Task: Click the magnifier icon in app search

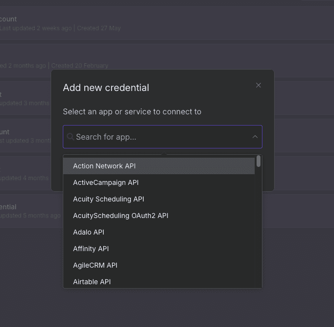Action: click(x=70, y=137)
